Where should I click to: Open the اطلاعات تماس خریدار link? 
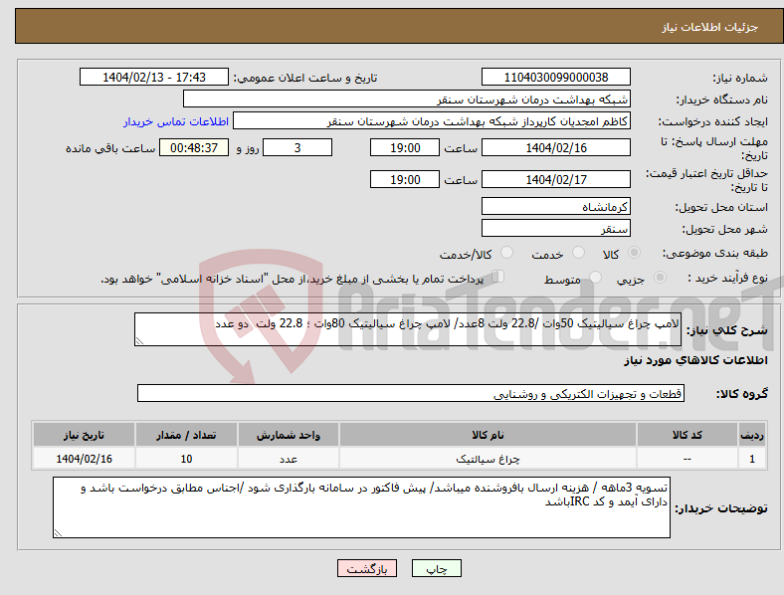tap(176, 121)
